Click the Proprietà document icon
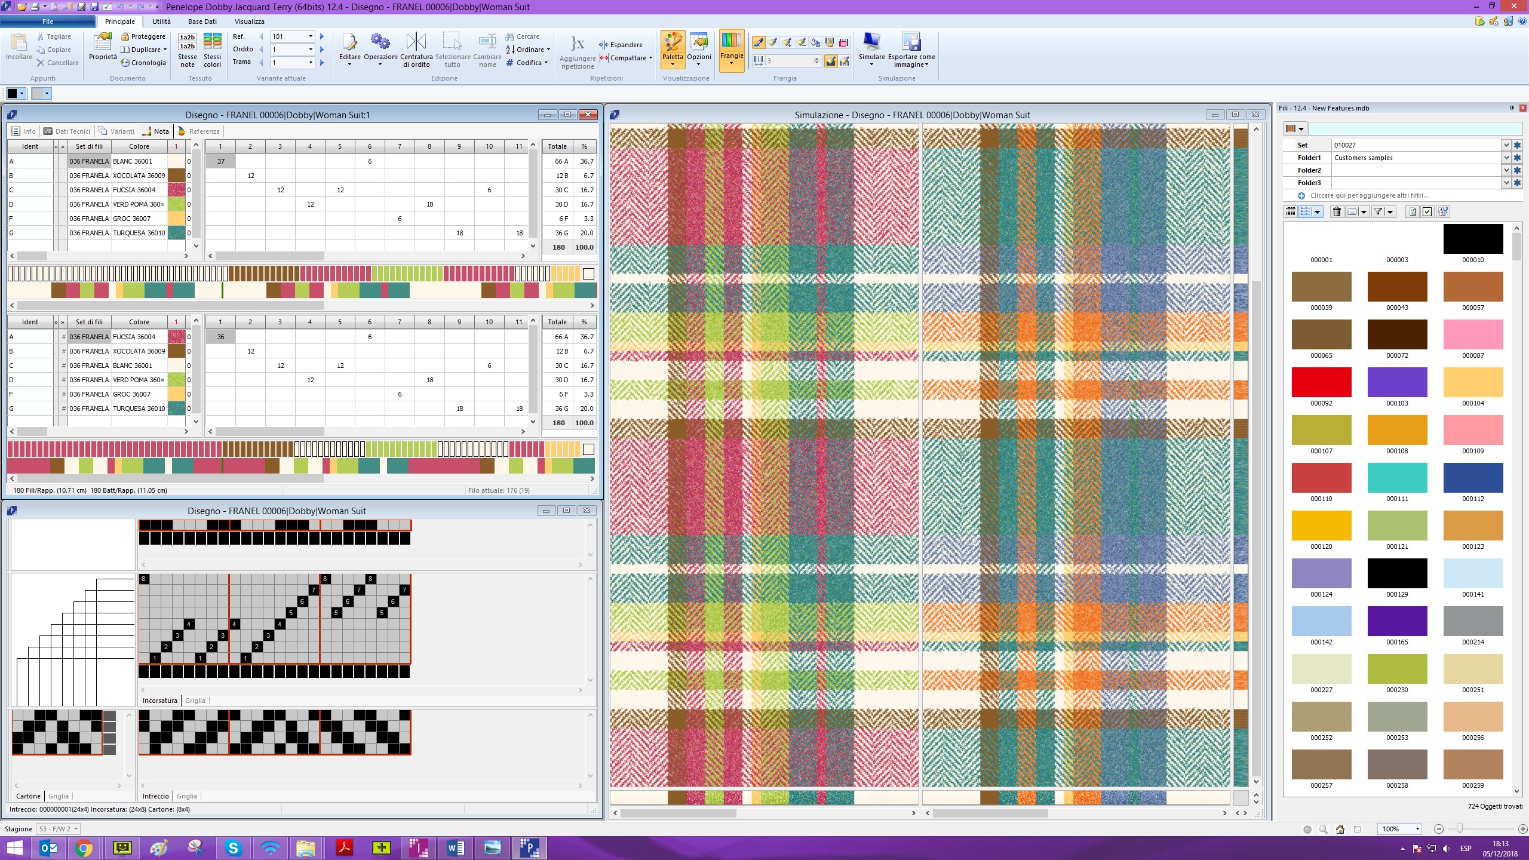 [103, 42]
